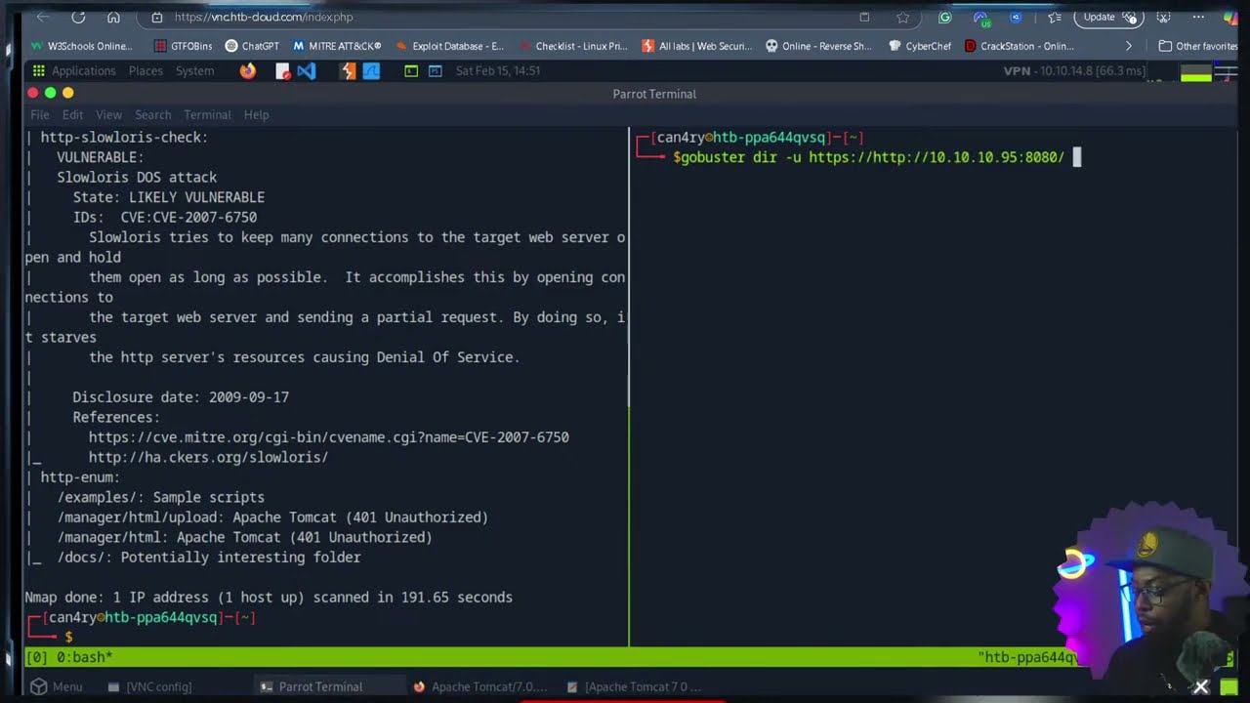Launch Burp Suite from the top panel
Screen dimensions: 1250x703
coord(348,71)
